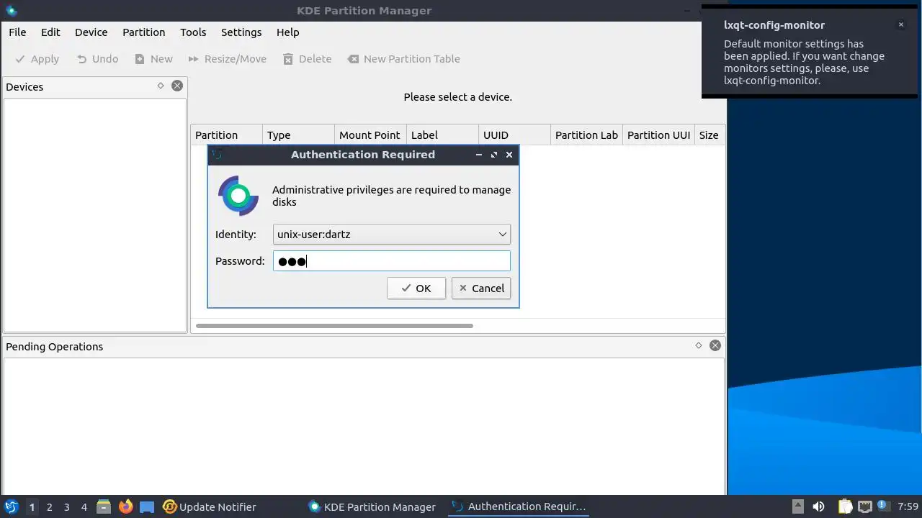The image size is (922, 518).
Task: Open the clipboard tray icon
Action: pyautogui.click(x=845, y=507)
